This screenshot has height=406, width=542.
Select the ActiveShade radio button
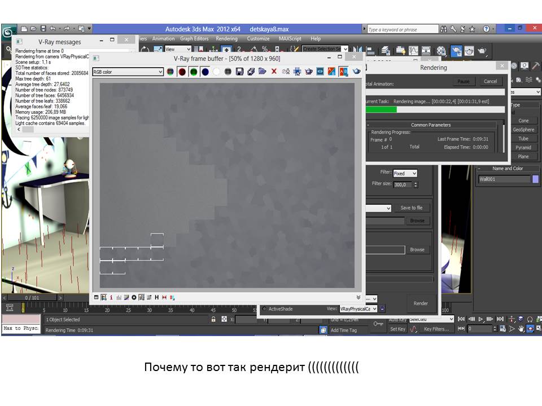(264, 309)
